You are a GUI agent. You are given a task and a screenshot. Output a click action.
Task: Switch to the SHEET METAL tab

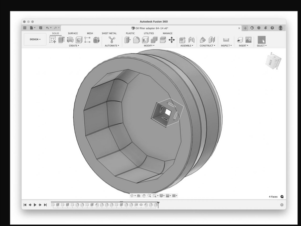click(x=109, y=33)
